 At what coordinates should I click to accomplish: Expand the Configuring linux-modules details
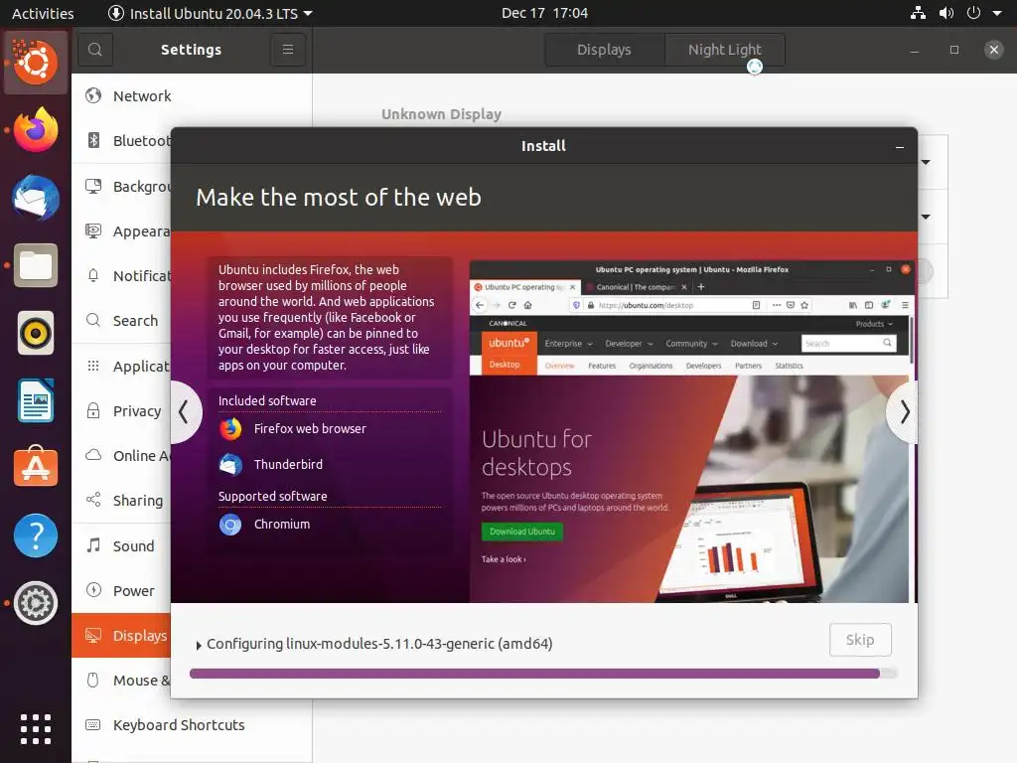coord(199,646)
